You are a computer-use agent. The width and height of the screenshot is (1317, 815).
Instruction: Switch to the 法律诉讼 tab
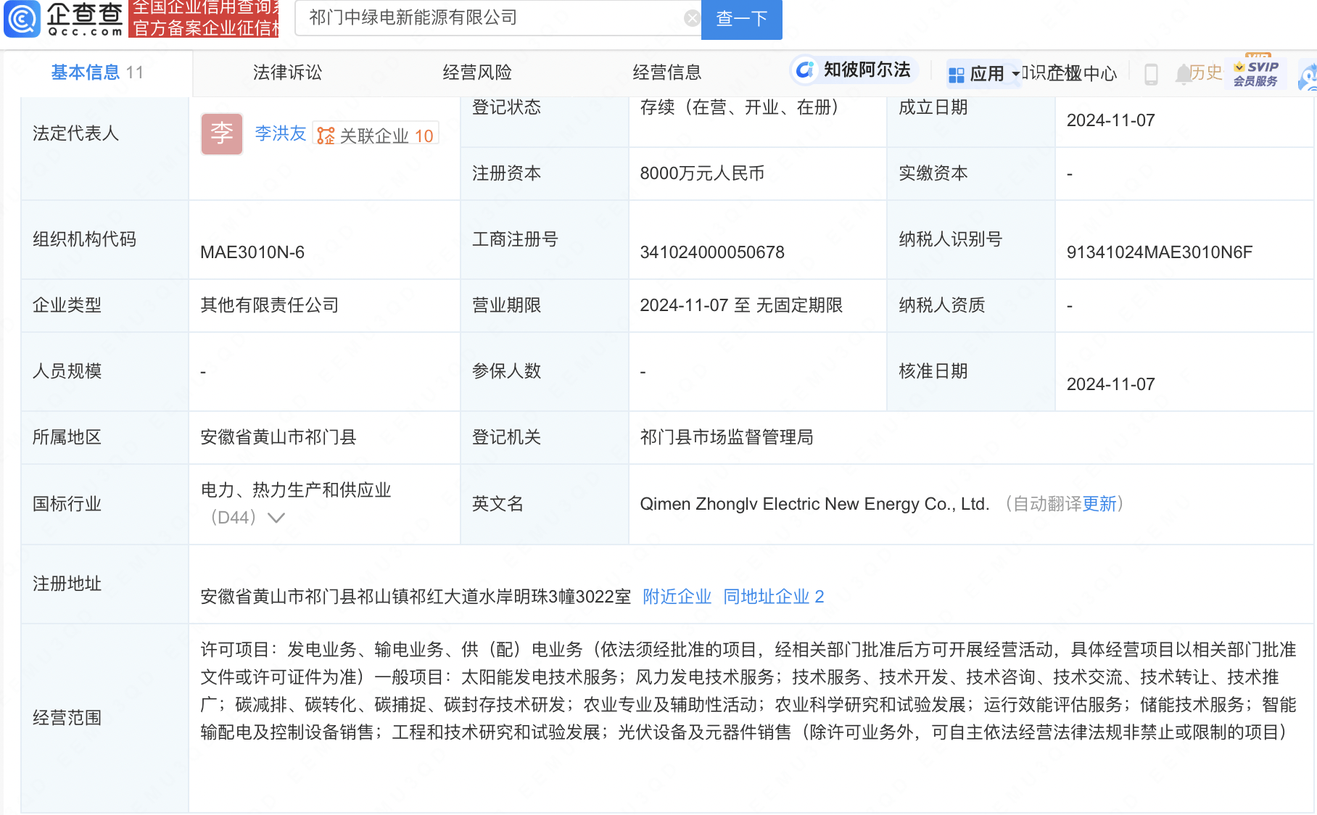tap(286, 73)
